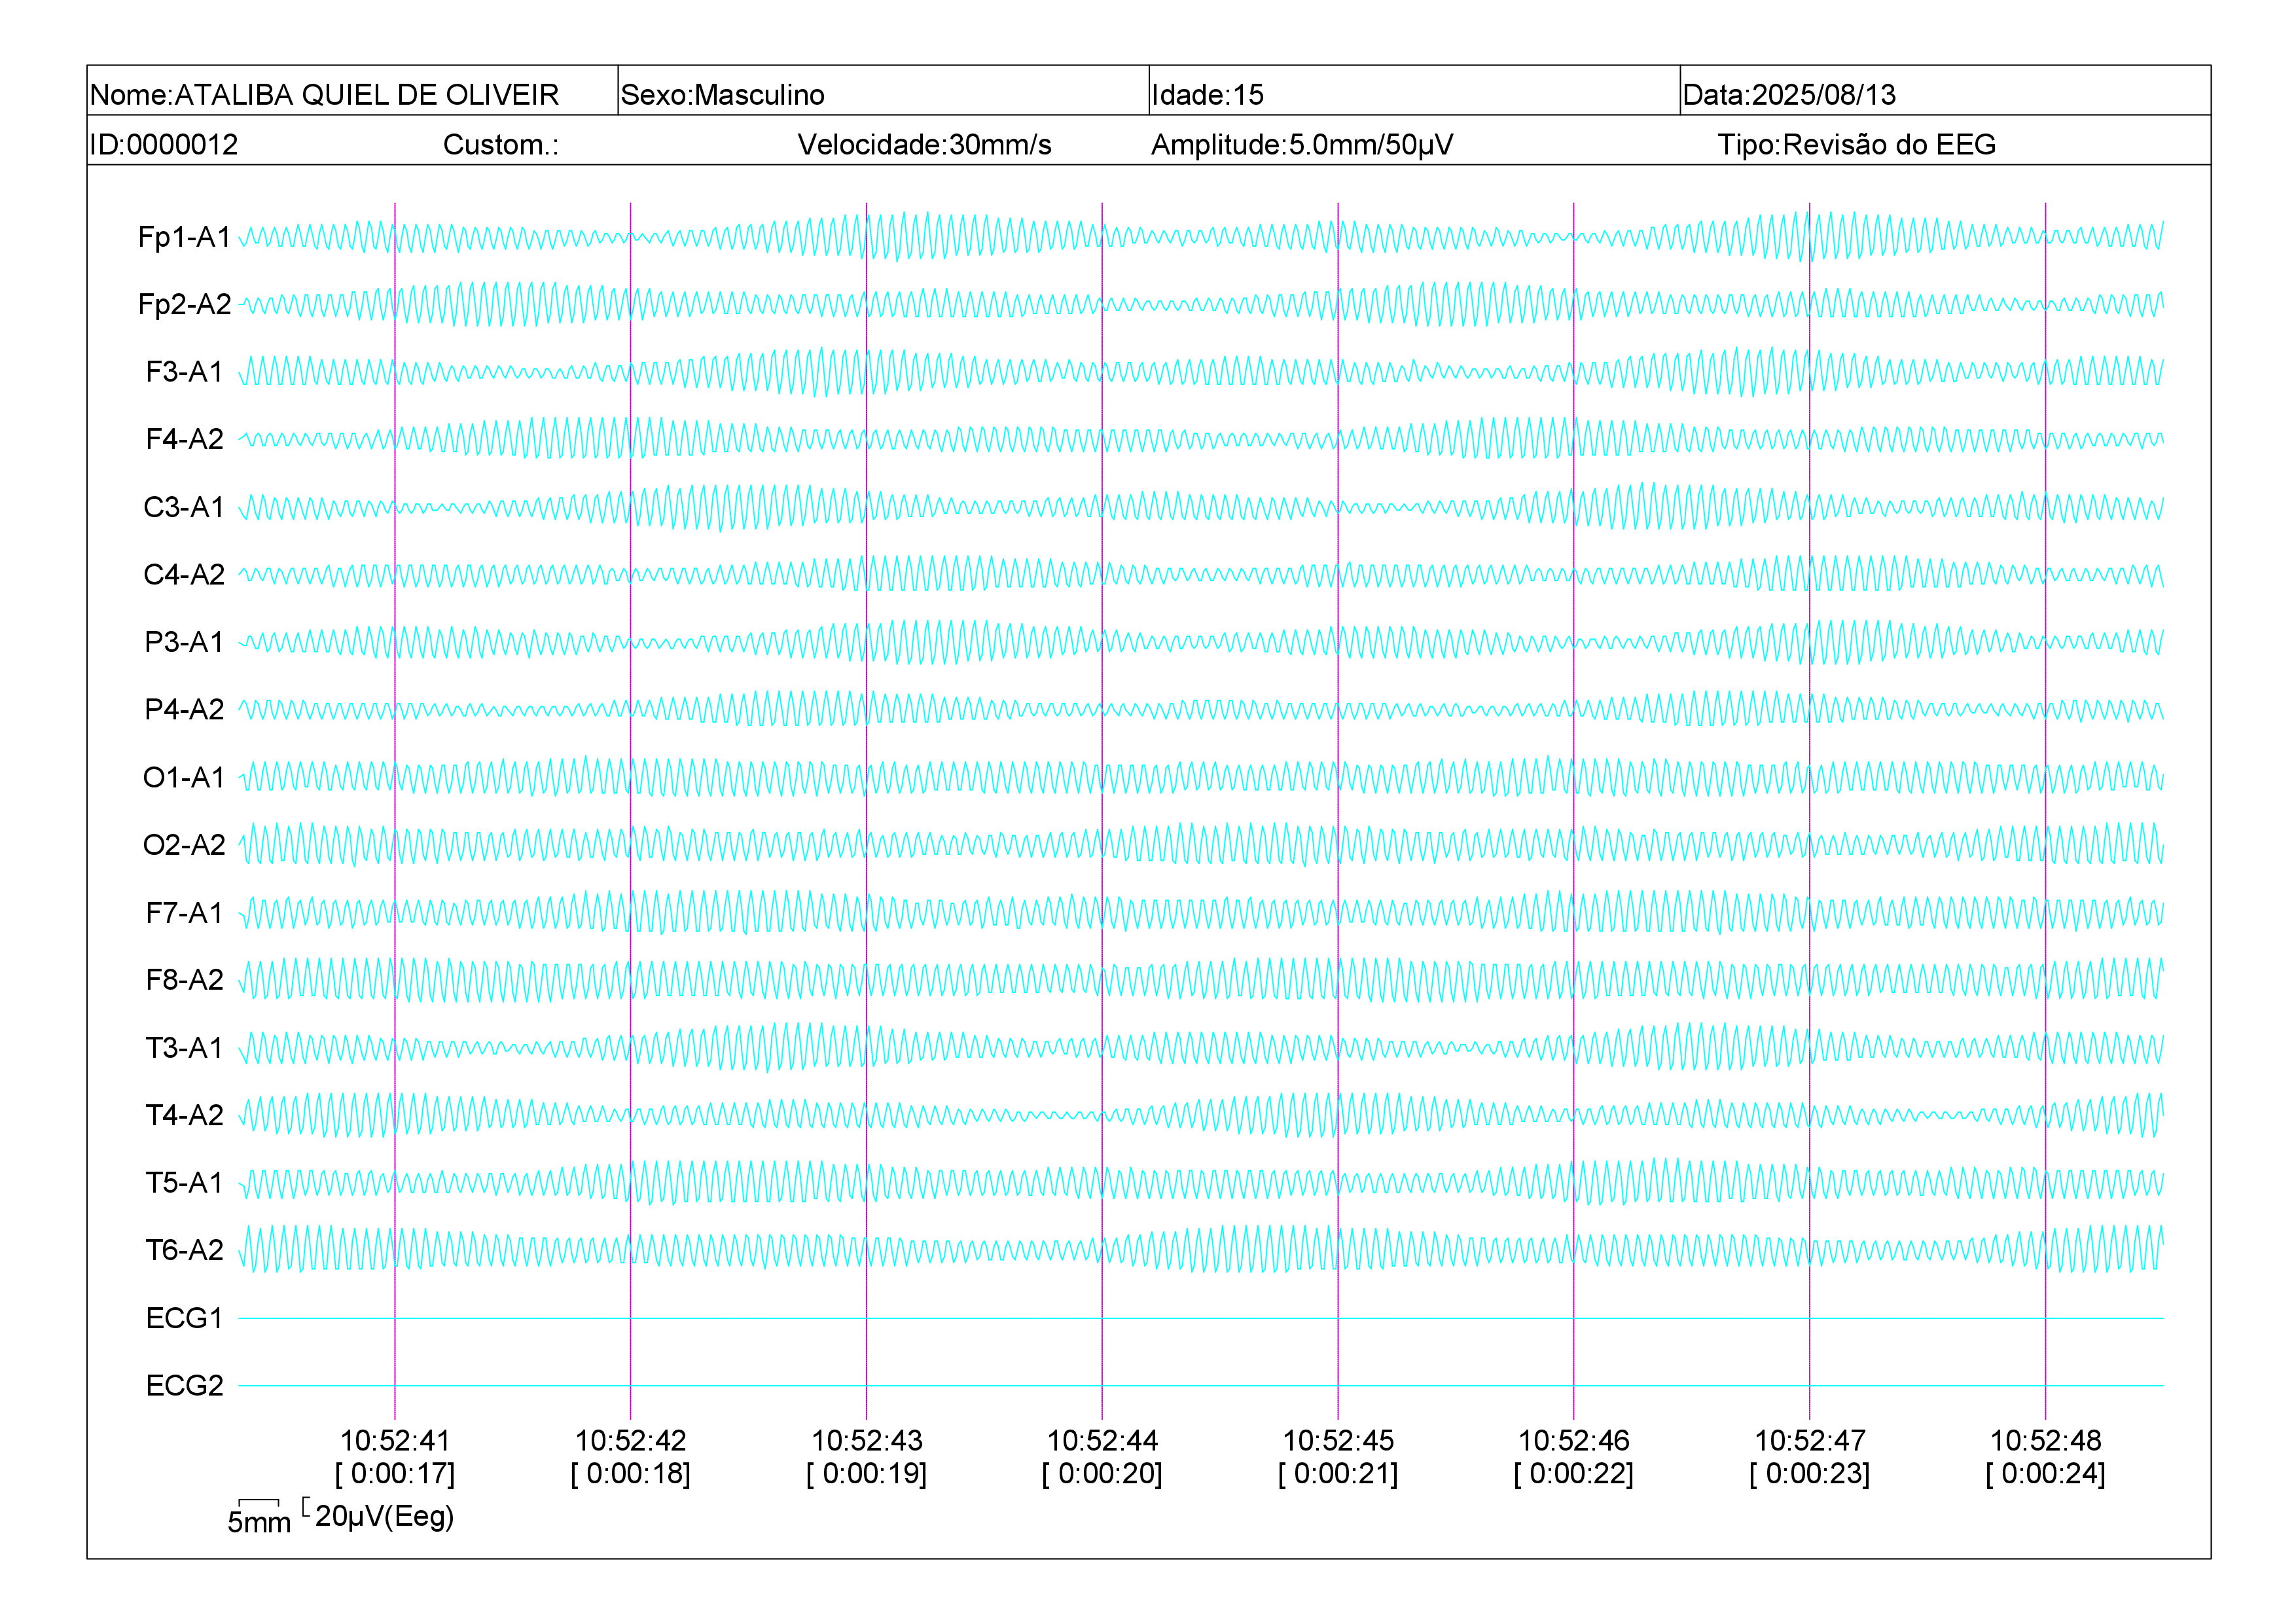Select the 10:52:42 time marker label
Screen dimensions: 2296x1624
(631, 1441)
